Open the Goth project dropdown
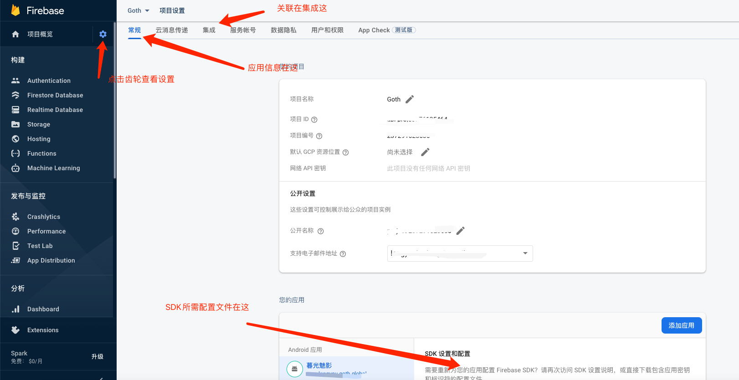The image size is (739, 380). tap(139, 10)
